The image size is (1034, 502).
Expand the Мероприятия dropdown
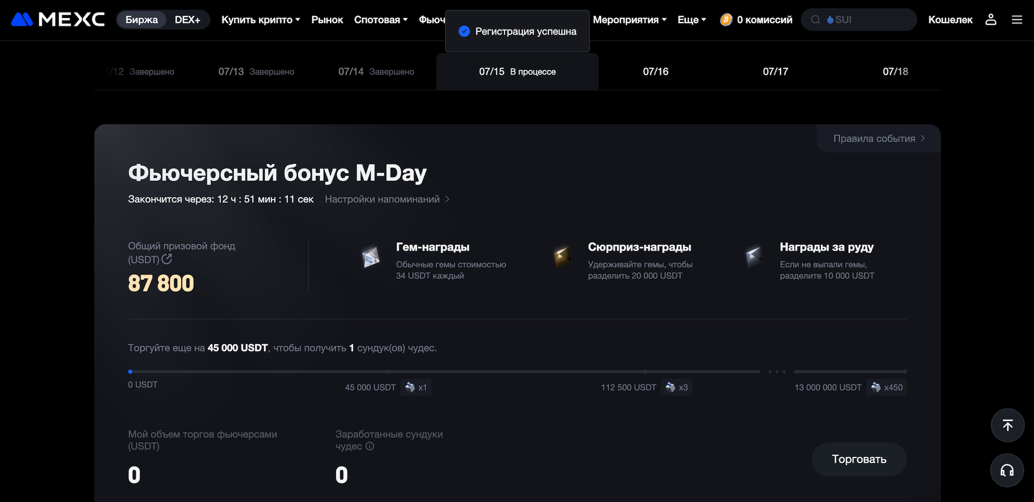click(630, 19)
